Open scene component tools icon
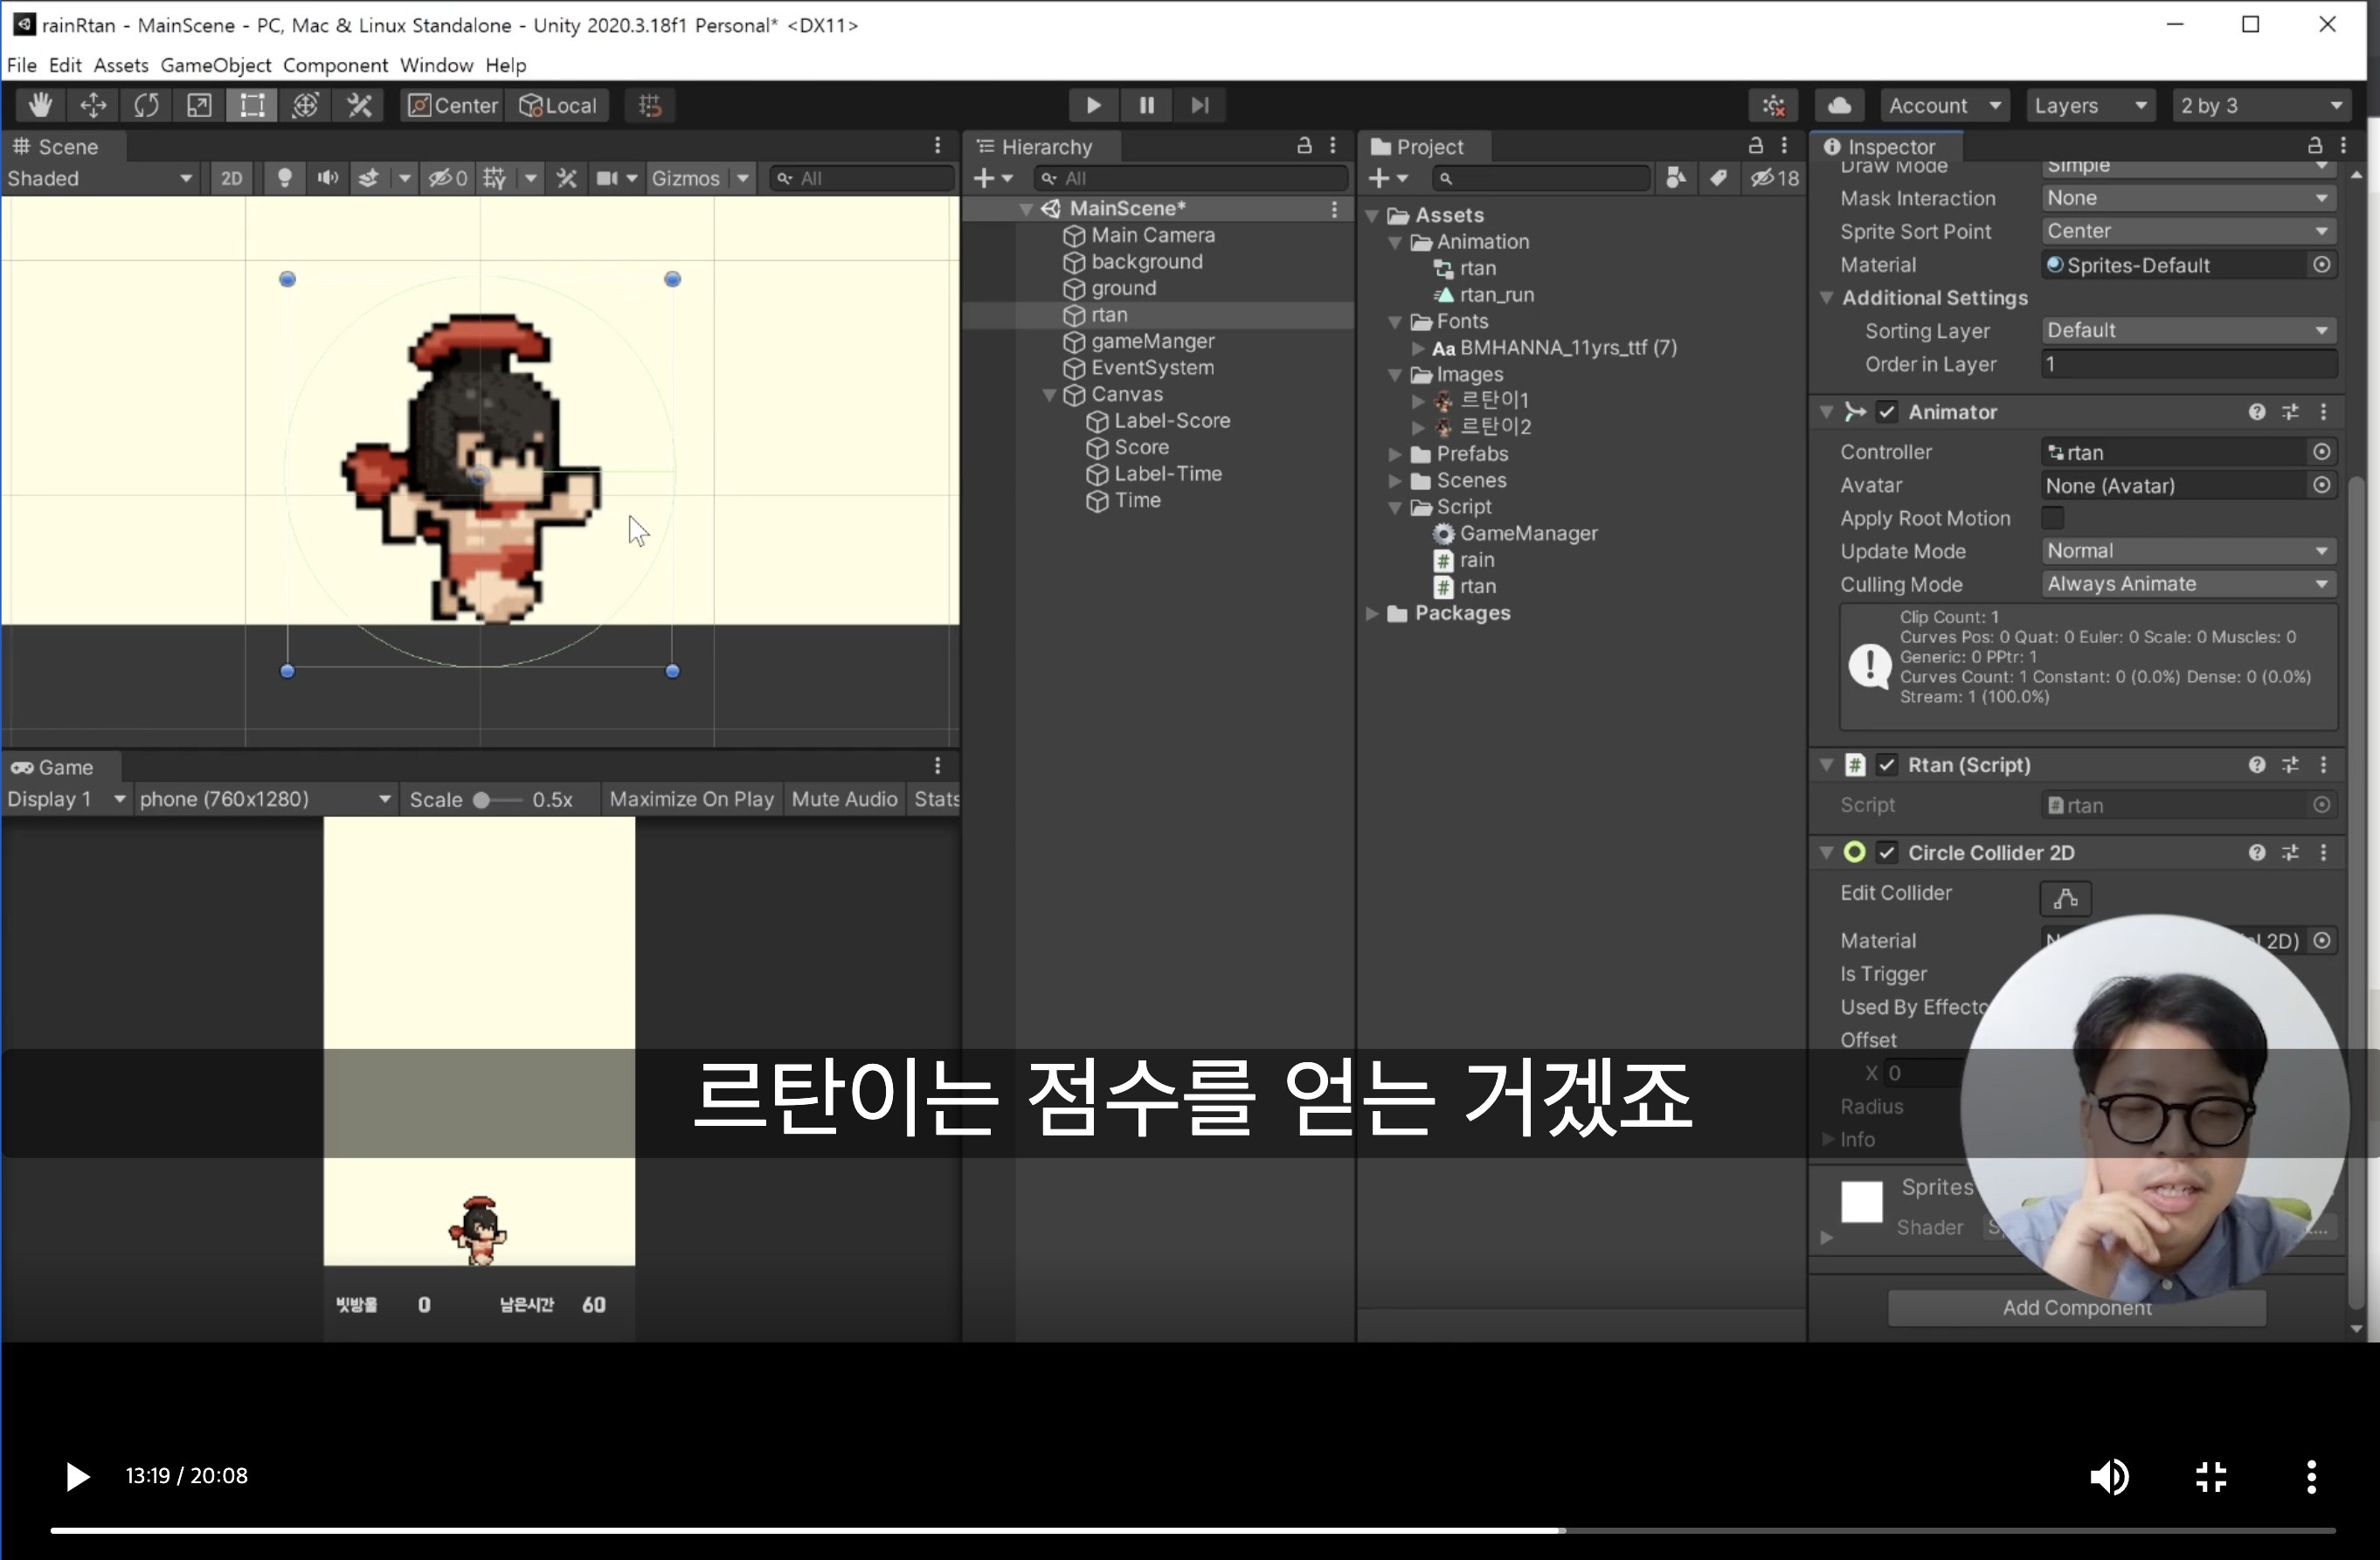Screen dimensions: 2380x1560 [x=567, y=178]
